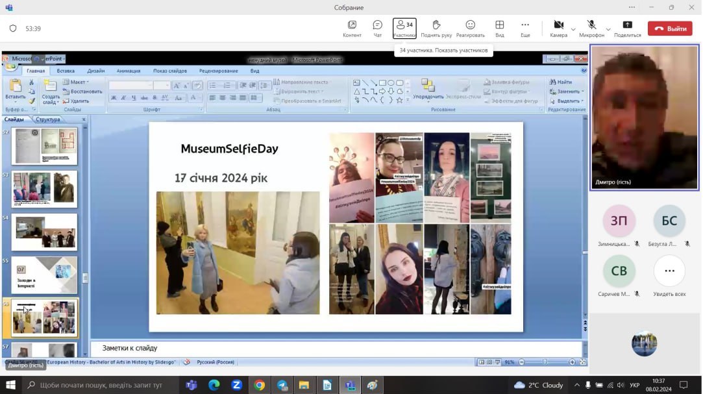Raise your hand in the meeting

(x=436, y=25)
